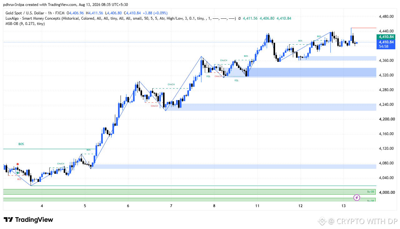The width and height of the screenshot is (400, 229).
Task: Click date label 7 on the time axis
Action: [x=171, y=206]
